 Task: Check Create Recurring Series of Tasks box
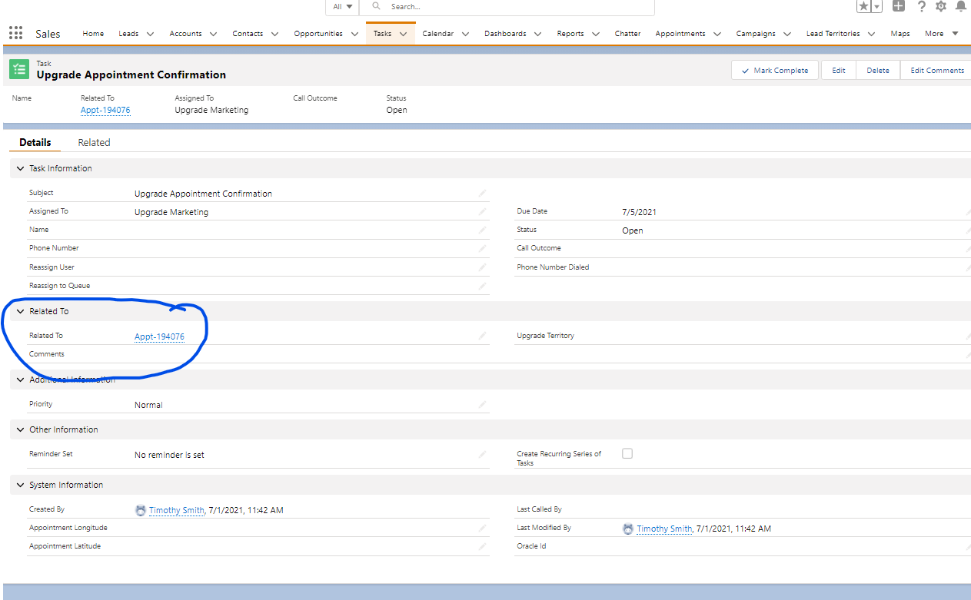(627, 454)
